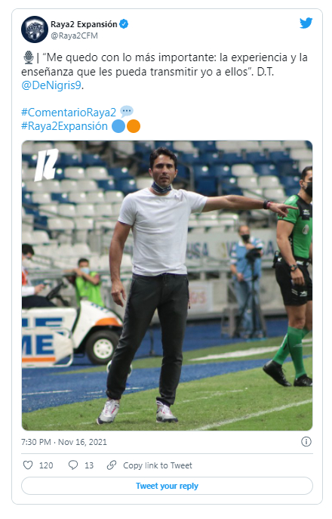Image resolution: width=332 pixels, height=519 pixels.
Task: Click the chain link icon
Action: click(112, 465)
